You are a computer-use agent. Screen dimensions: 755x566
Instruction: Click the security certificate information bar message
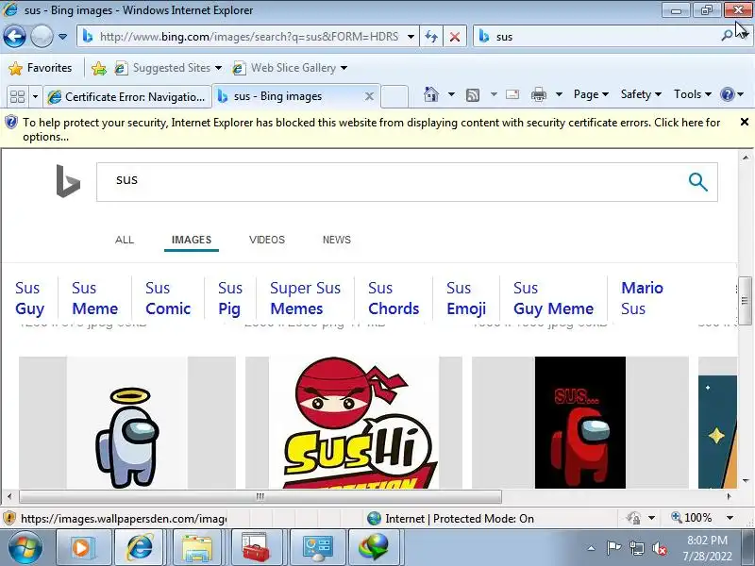click(x=371, y=129)
